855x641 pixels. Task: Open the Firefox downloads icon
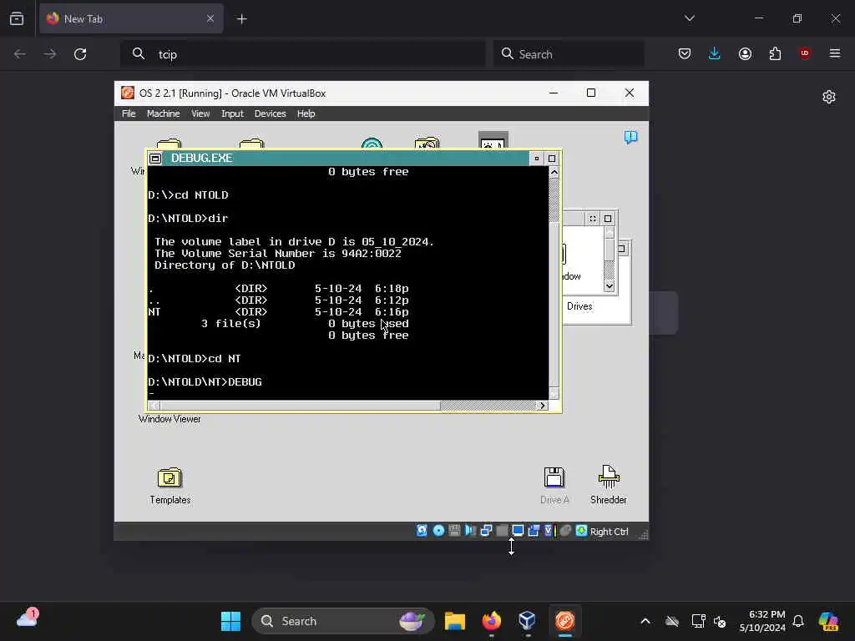pyautogui.click(x=715, y=53)
